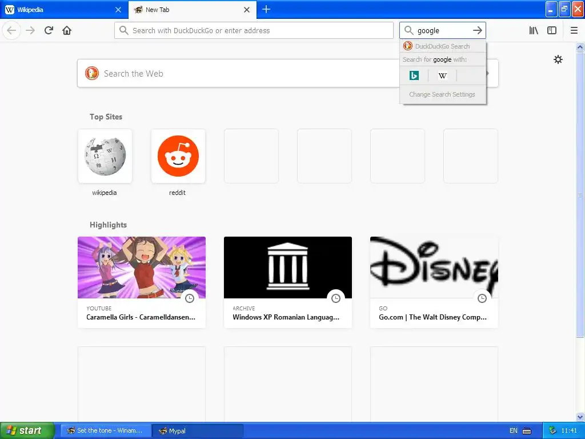Open Change Search Settings
Viewport: 585px width, 439px height.
pyautogui.click(x=442, y=94)
